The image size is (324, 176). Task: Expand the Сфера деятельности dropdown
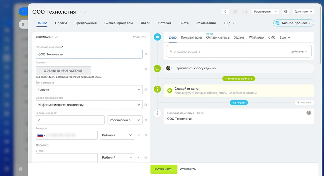(89, 105)
